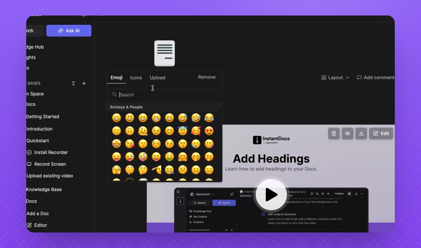This screenshot has width=421, height=248.
Task: Pick the rolling-on-floor laughing emoji
Action: (x=196, y=118)
